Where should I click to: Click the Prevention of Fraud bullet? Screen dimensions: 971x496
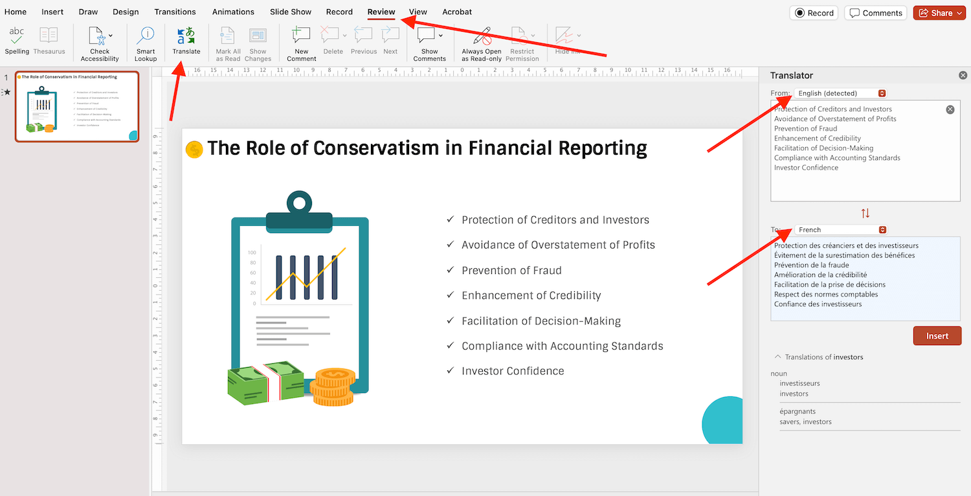click(x=511, y=270)
